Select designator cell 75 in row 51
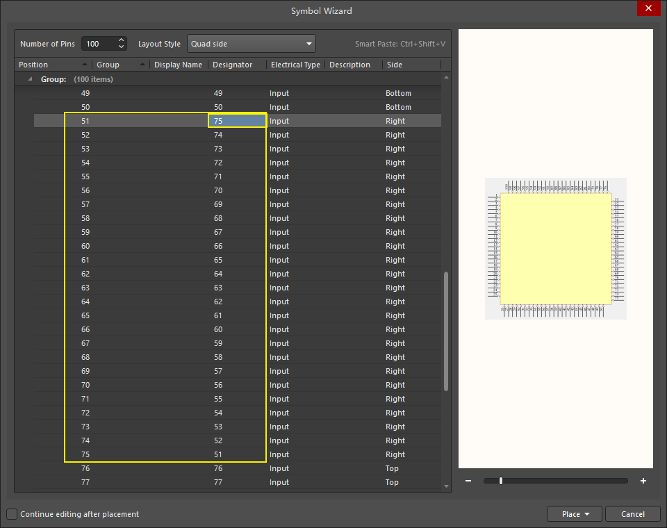667x528 pixels. click(237, 121)
